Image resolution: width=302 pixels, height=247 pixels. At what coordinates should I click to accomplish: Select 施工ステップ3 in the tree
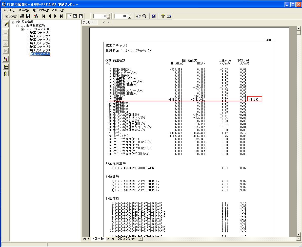click(x=40, y=40)
